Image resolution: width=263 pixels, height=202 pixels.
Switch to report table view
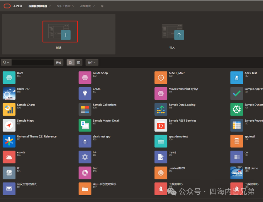pos(78,62)
